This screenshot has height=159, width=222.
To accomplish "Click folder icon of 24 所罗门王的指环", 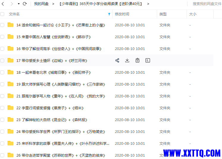I will (x=10, y=131).
